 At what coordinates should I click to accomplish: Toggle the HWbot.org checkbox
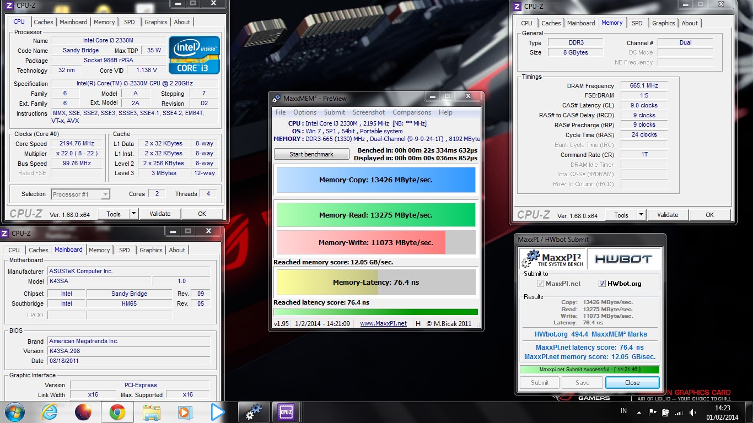coord(602,284)
